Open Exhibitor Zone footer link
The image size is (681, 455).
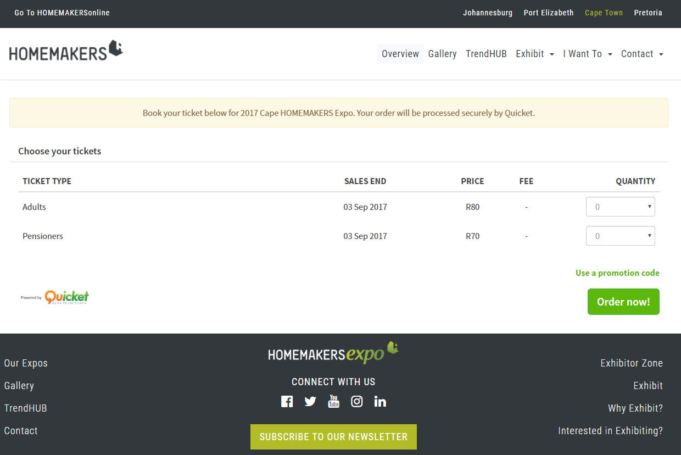click(632, 363)
